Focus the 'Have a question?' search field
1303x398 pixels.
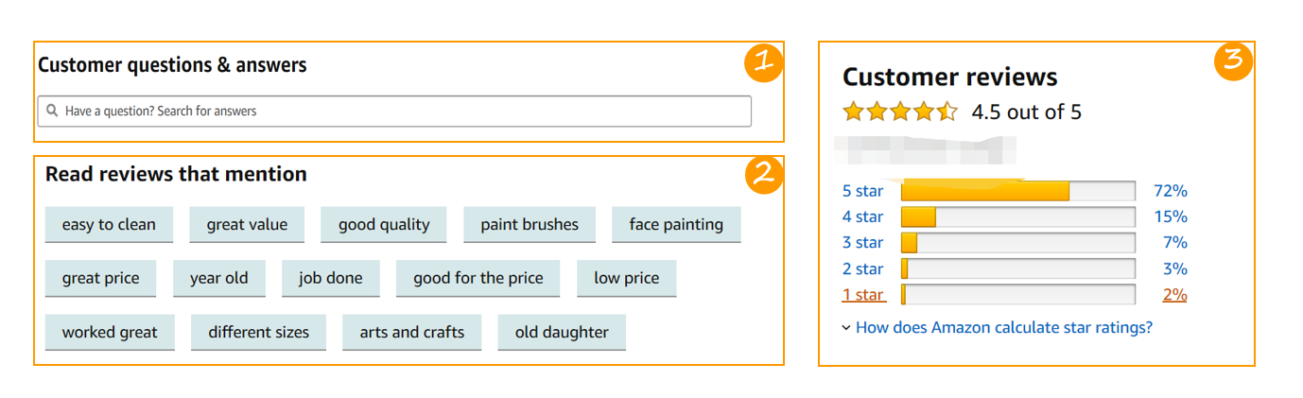pyautogui.click(x=394, y=111)
